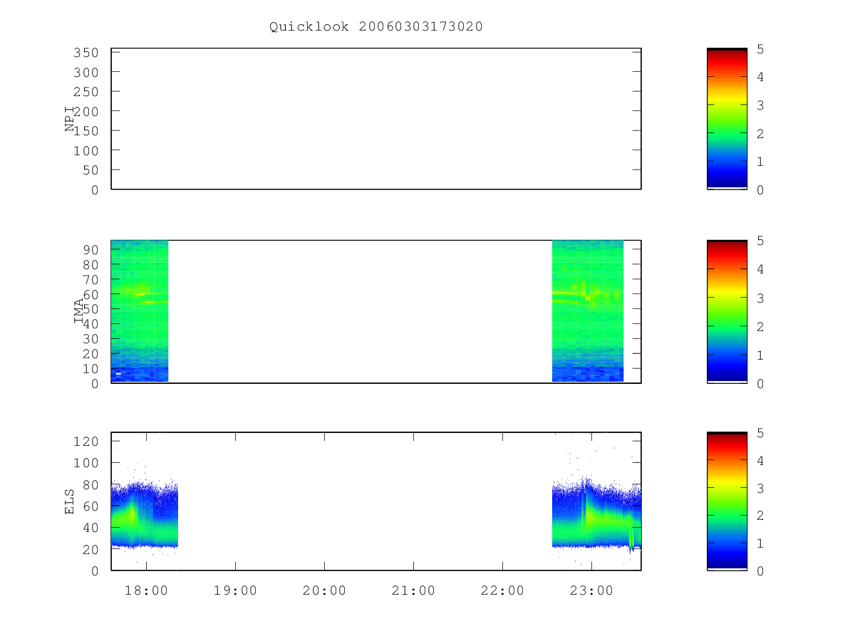Click the 23:00 time tick label
The image size is (855, 641).
[x=591, y=590]
